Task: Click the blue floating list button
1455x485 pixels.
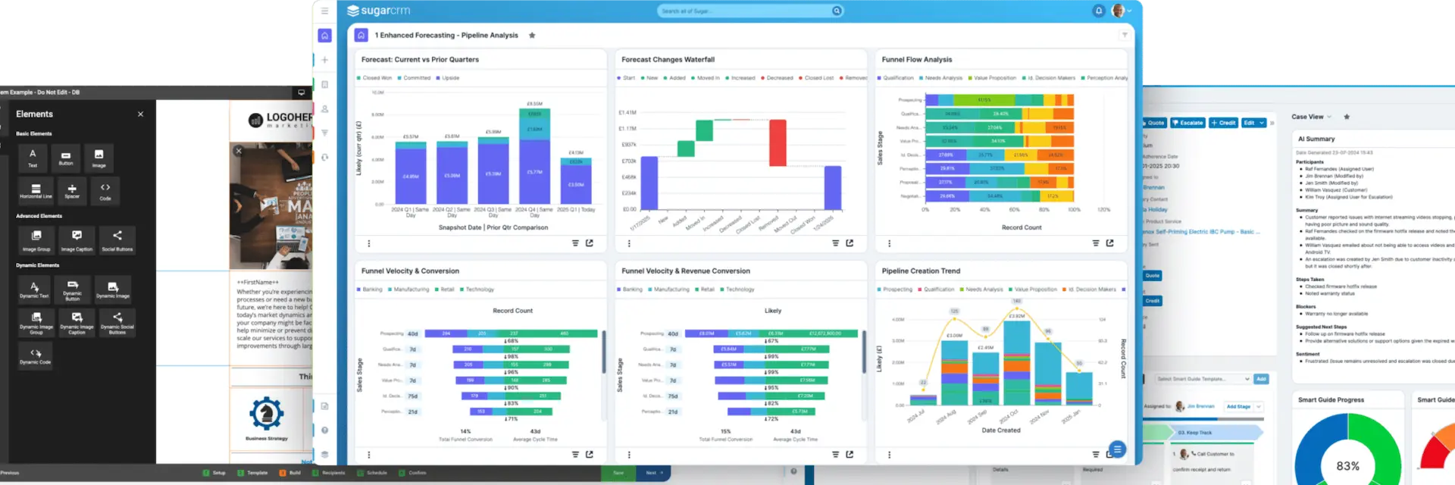Action: pyautogui.click(x=1117, y=449)
